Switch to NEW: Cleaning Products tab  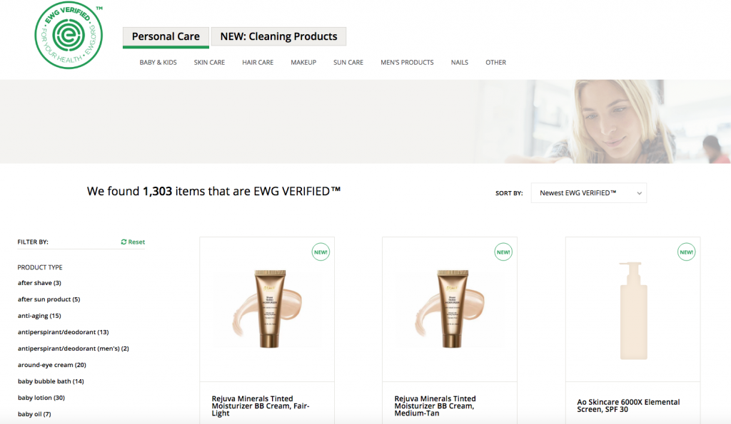(279, 36)
